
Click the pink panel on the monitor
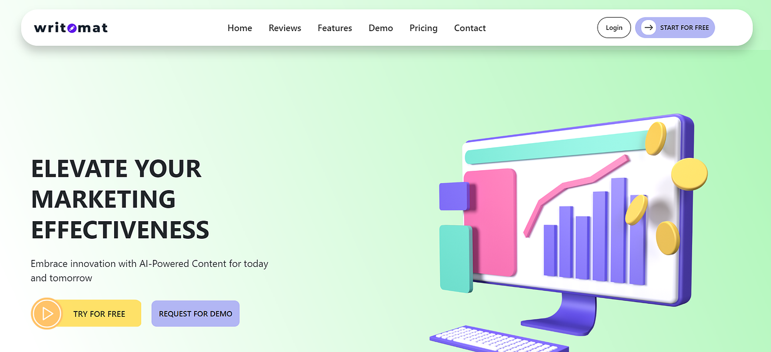click(490, 222)
